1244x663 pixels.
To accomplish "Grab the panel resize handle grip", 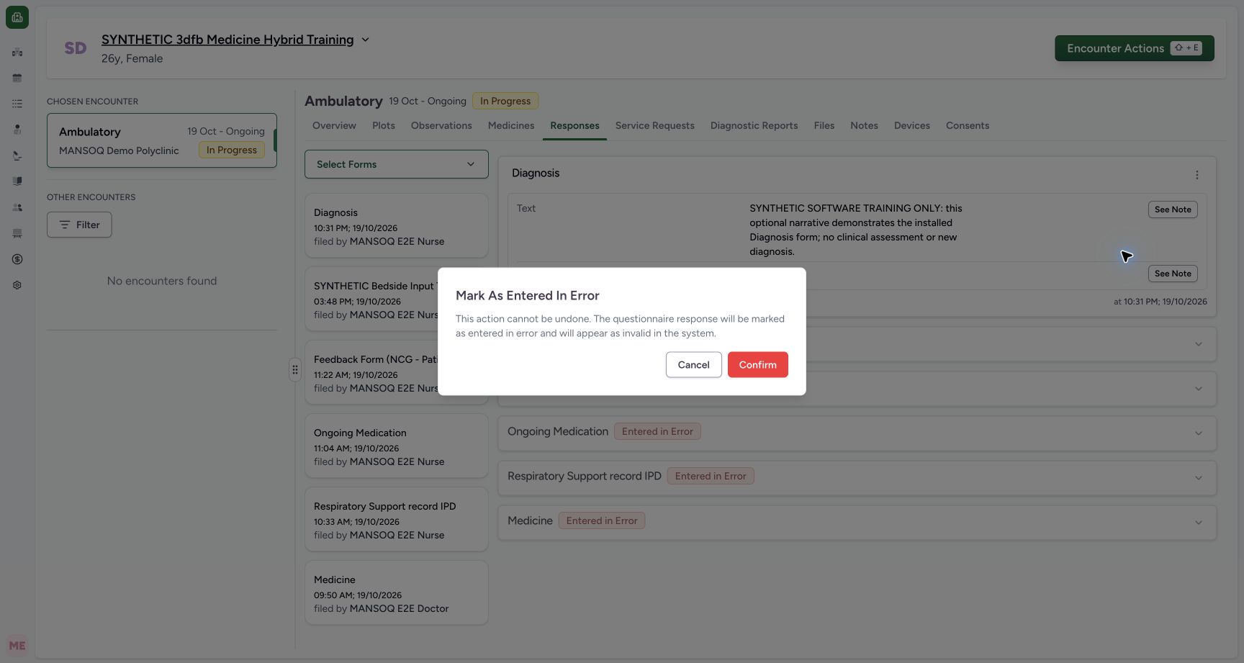I will coord(295,369).
